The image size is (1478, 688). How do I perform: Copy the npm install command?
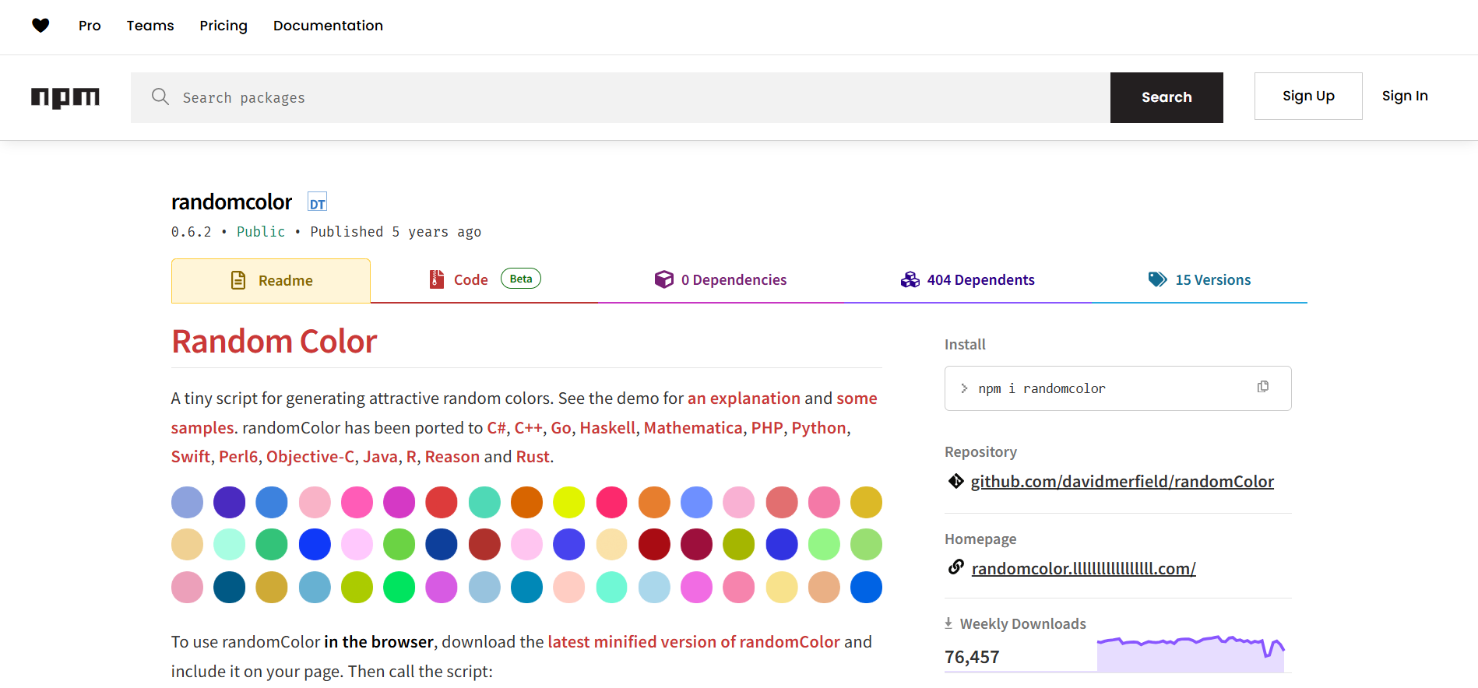click(x=1263, y=387)
